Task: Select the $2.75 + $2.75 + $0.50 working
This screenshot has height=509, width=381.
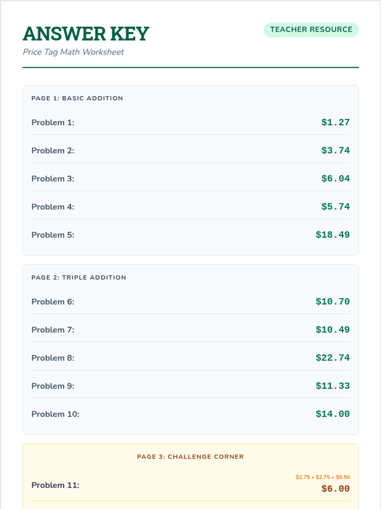Action: (x=323, y=477)
